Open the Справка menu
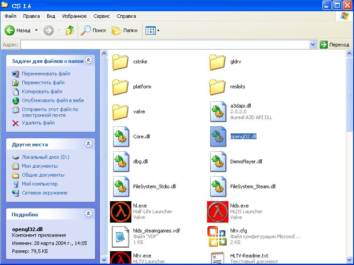354x265 pixels. [126, 16]
